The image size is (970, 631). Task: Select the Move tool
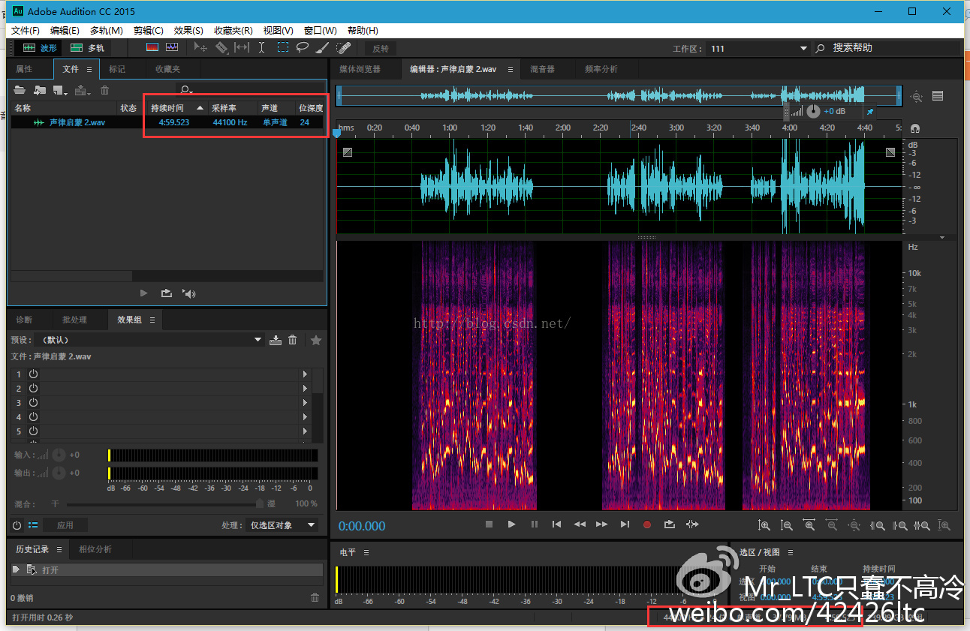click(x=200, y=47)
